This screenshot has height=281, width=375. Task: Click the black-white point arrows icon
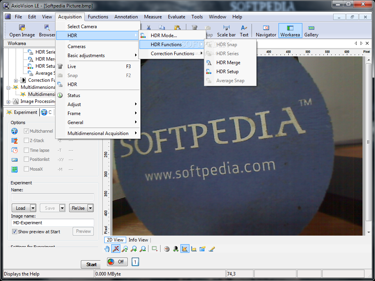coord(176,249)
